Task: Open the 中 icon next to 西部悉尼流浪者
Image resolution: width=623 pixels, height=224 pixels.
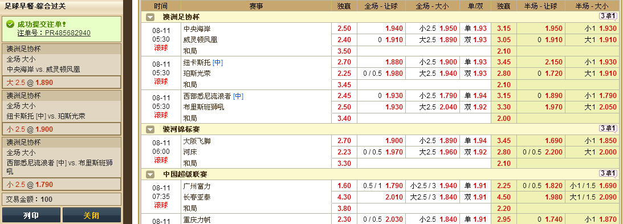Action: point(238,96)
